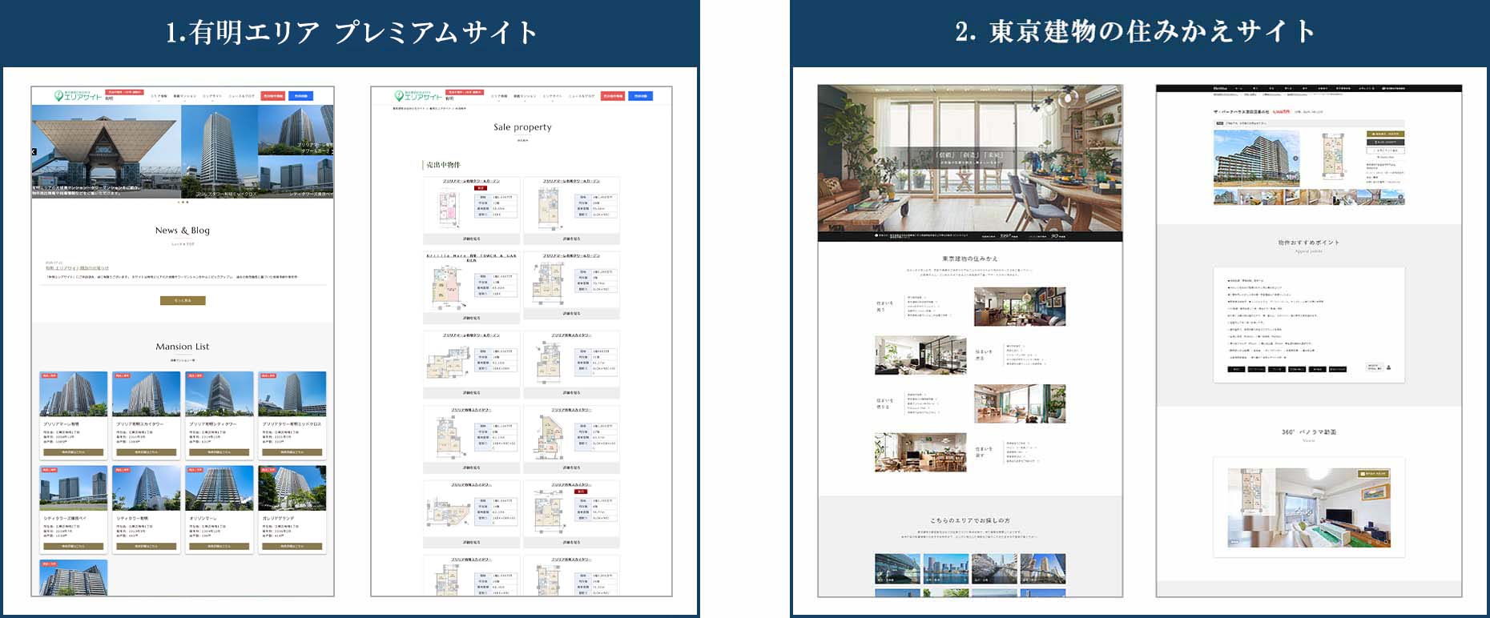Click the gold button on the シティタワーズ東京ベイ card
This screenshot has height=618, width=1490.
click(x=73, y=547)
